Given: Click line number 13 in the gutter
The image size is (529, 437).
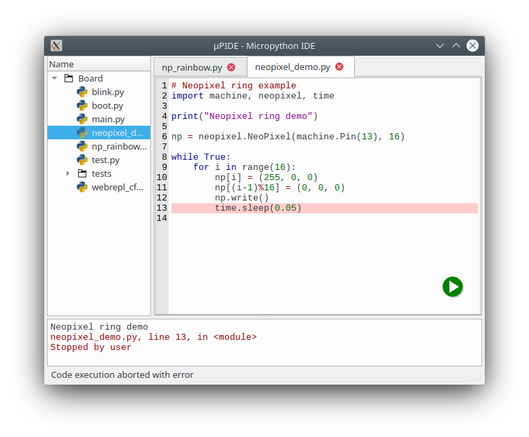Looking at the screenshot, I should (x=162, y=208).
